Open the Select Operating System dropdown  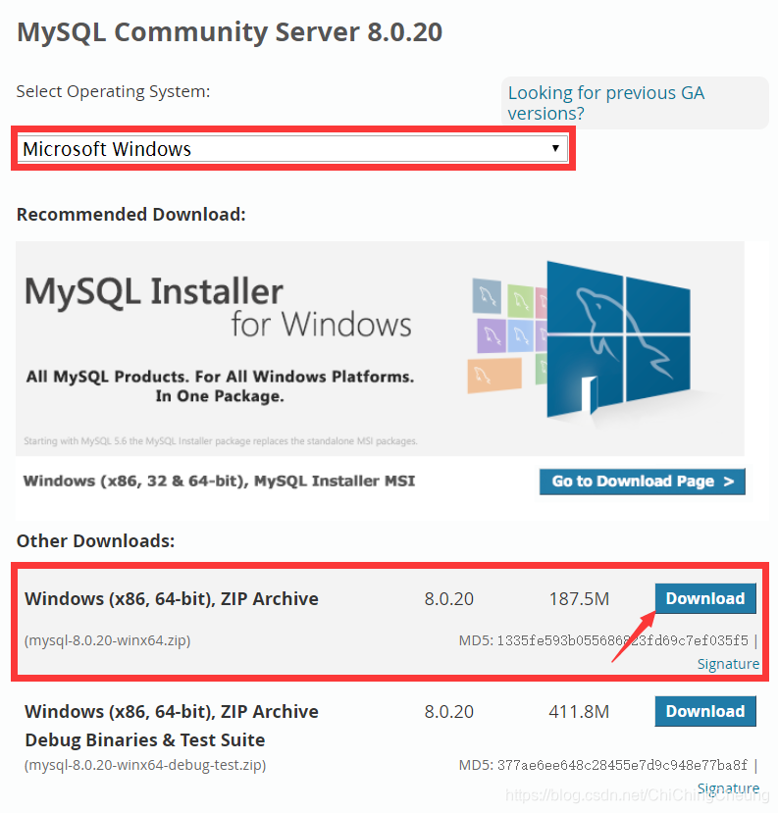coord(292,149)
